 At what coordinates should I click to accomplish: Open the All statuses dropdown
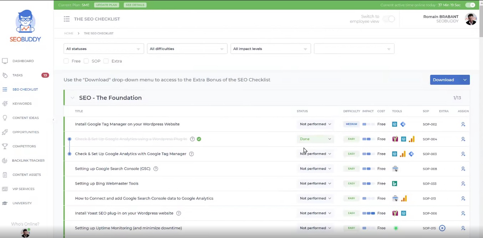click(x=104, y=49)
